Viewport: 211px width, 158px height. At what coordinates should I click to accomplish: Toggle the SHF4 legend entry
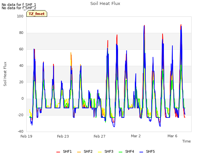tap(126, 151)
